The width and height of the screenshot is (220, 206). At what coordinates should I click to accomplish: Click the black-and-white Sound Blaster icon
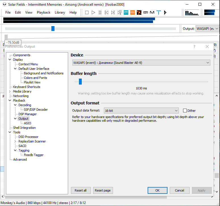(146, 12)
